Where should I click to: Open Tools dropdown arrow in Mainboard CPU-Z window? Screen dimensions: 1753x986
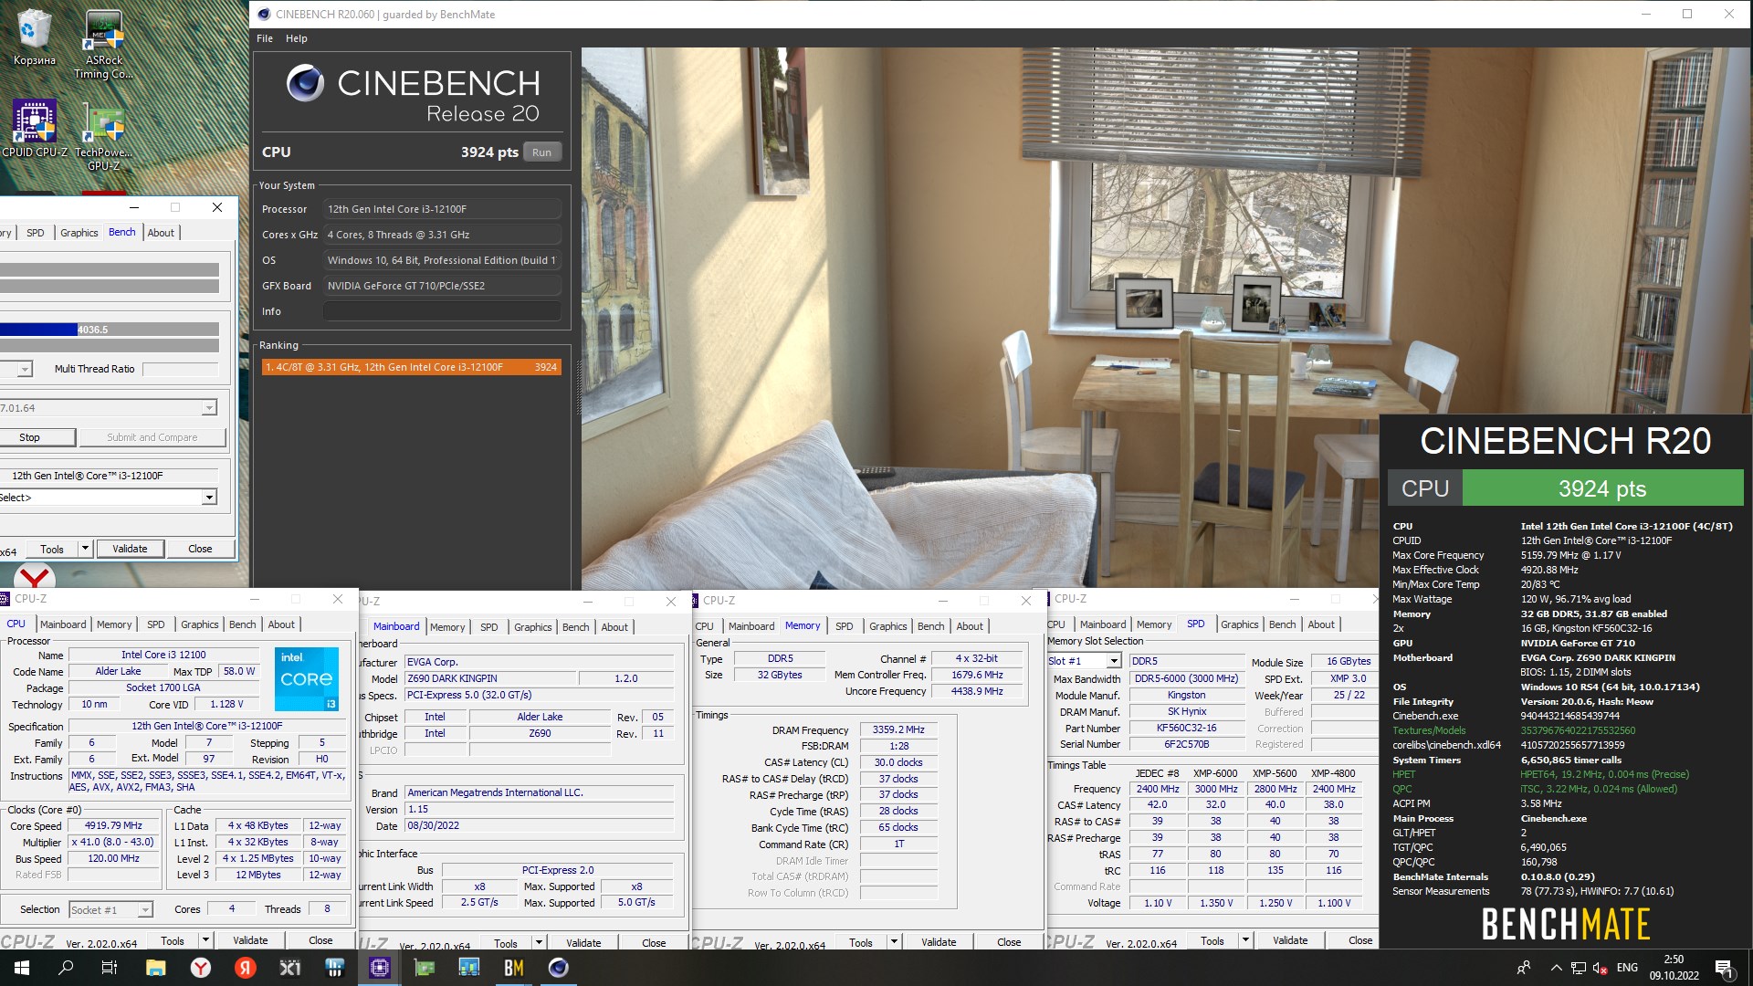pyautogui.click(x=539, y=943)
